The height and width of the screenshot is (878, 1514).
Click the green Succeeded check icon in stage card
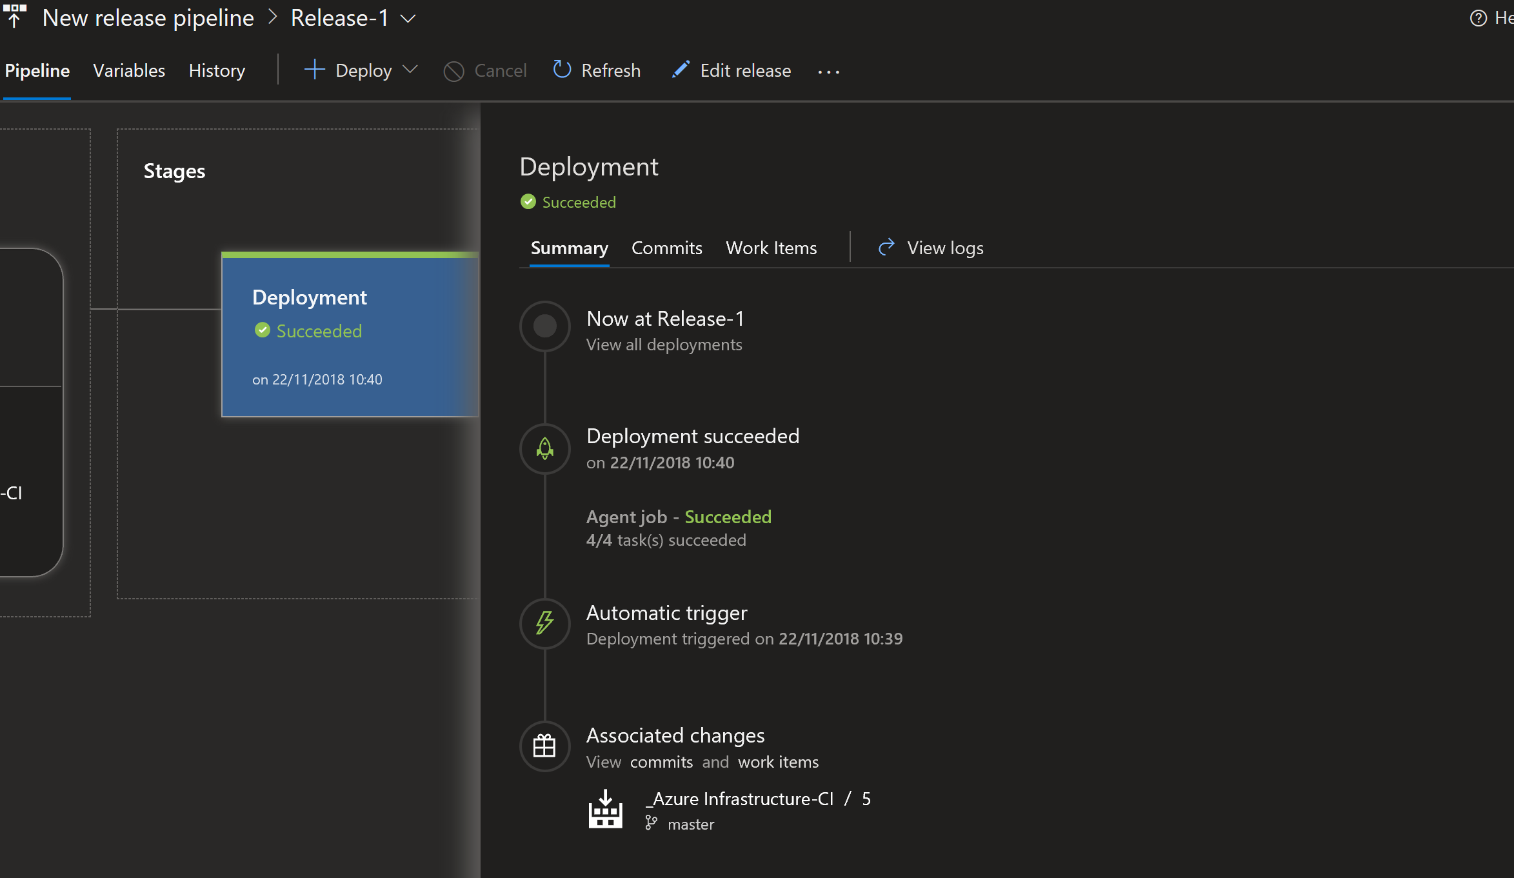[x=262, y=330]
